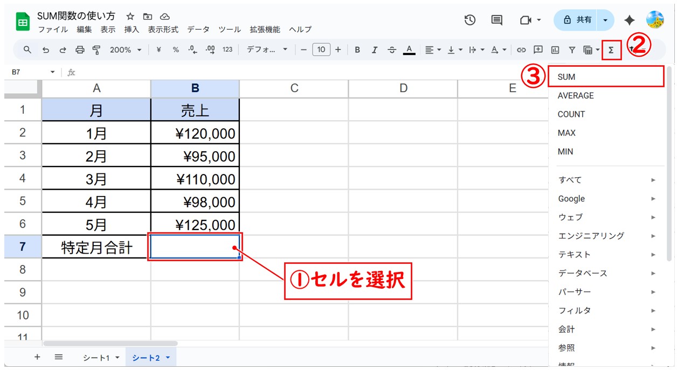
Task: Expand the すべて function category submenu
Action: [606, 180]
